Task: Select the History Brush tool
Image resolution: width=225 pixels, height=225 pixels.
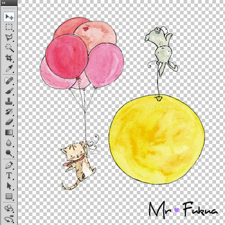Action: (x=9, y=112)
